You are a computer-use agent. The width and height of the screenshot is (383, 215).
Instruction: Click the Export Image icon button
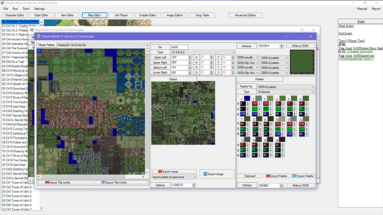coord(216,174)
